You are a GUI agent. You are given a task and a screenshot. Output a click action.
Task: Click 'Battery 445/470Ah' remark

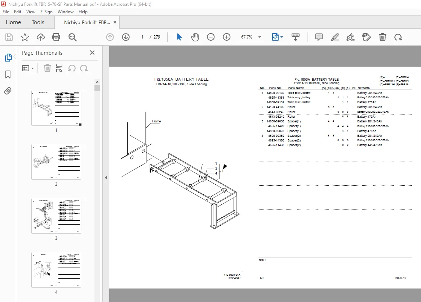click(x=369, y=145)
